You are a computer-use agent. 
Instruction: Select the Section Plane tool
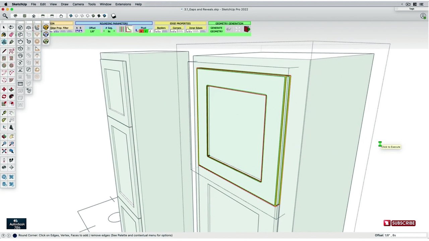(x=11, y=167)
